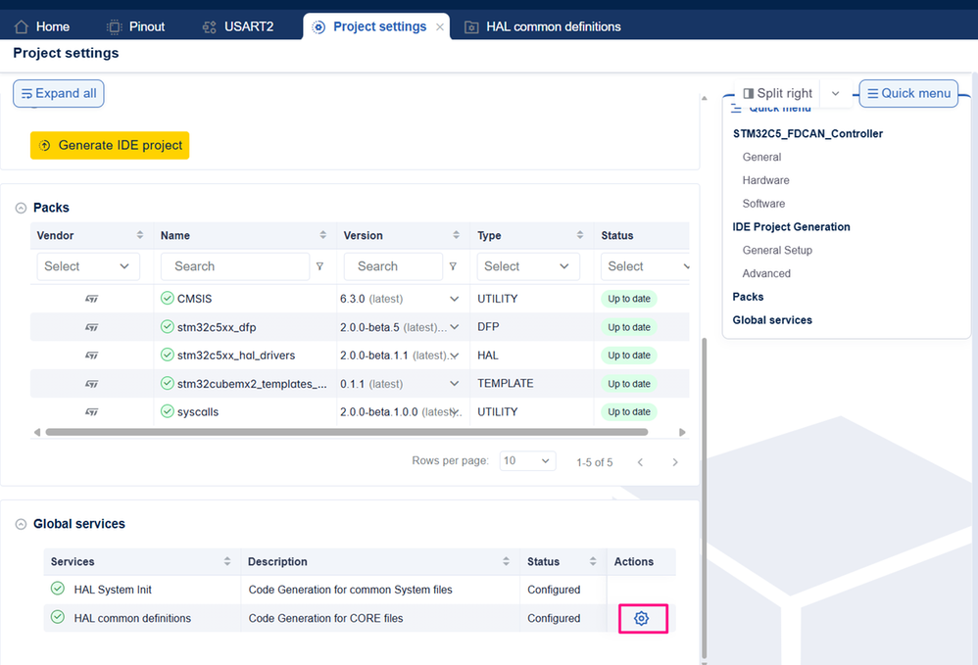Click the Version column filter icon
Screen dimensions: 978x665
point(453,266)
